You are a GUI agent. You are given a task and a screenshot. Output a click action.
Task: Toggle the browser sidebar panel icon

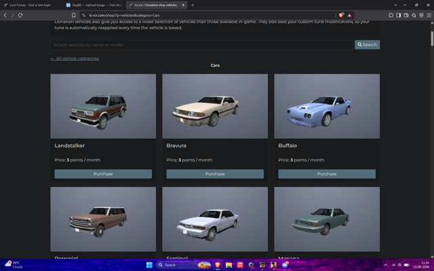(x=398, y=15)
